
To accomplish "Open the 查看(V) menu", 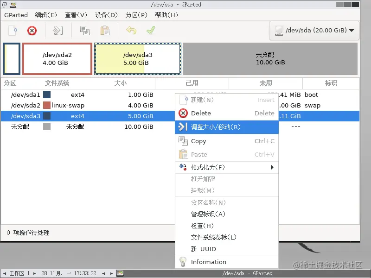I will pyautogui.click(x=76, y=15).
